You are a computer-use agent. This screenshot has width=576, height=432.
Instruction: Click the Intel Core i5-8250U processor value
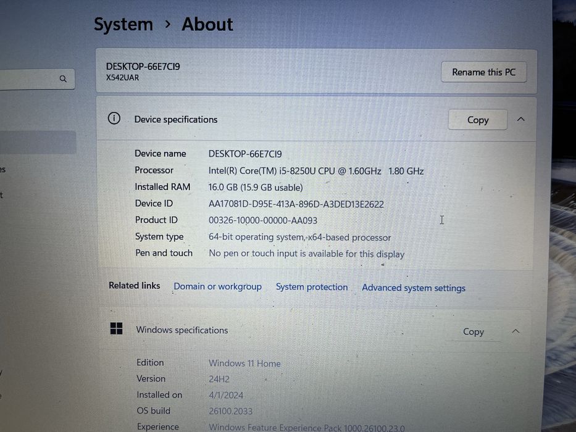316,171
